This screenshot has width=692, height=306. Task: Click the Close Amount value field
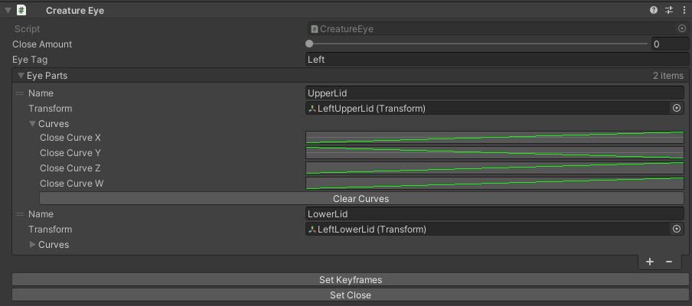pos(670,44)
